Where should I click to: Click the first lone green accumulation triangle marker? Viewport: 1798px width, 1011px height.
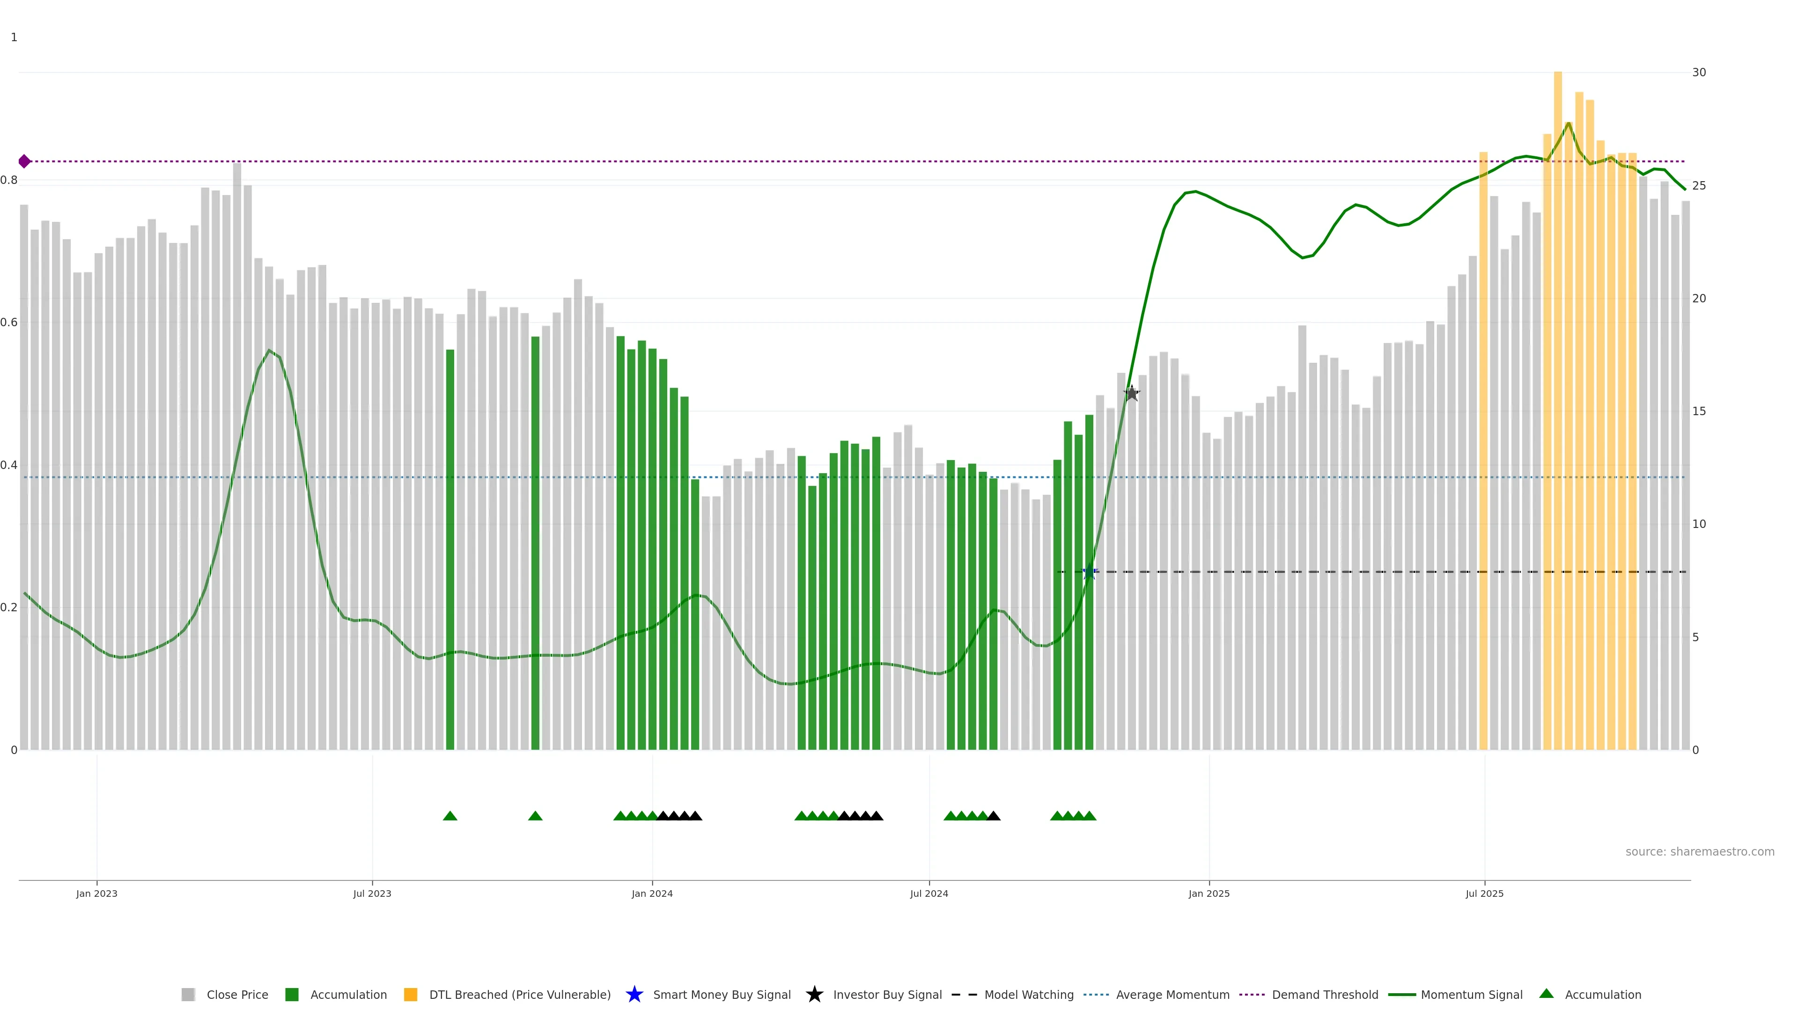(x=450, y=816)
